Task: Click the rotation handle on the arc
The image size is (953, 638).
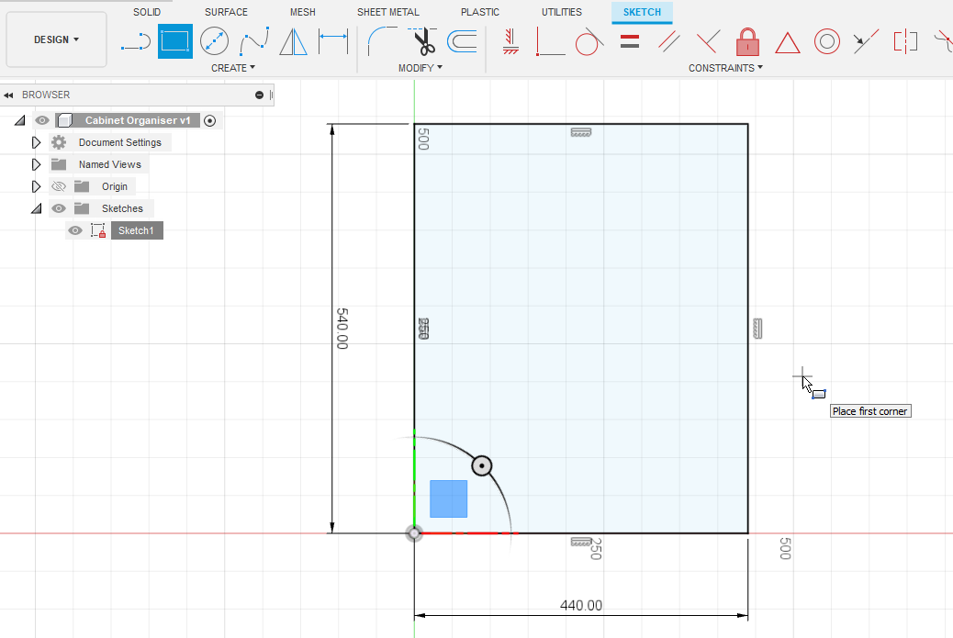Action: pyautogui.click(x=482, y=466)
